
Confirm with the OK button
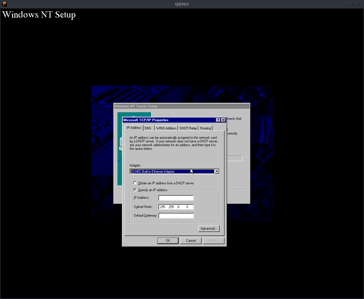(x=168, y=241)
